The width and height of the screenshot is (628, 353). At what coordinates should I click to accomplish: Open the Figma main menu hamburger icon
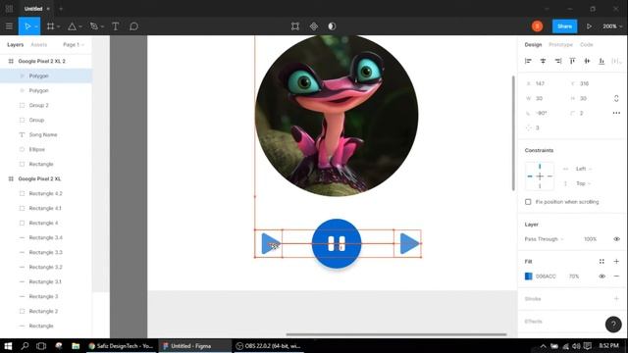click(9, 26)
